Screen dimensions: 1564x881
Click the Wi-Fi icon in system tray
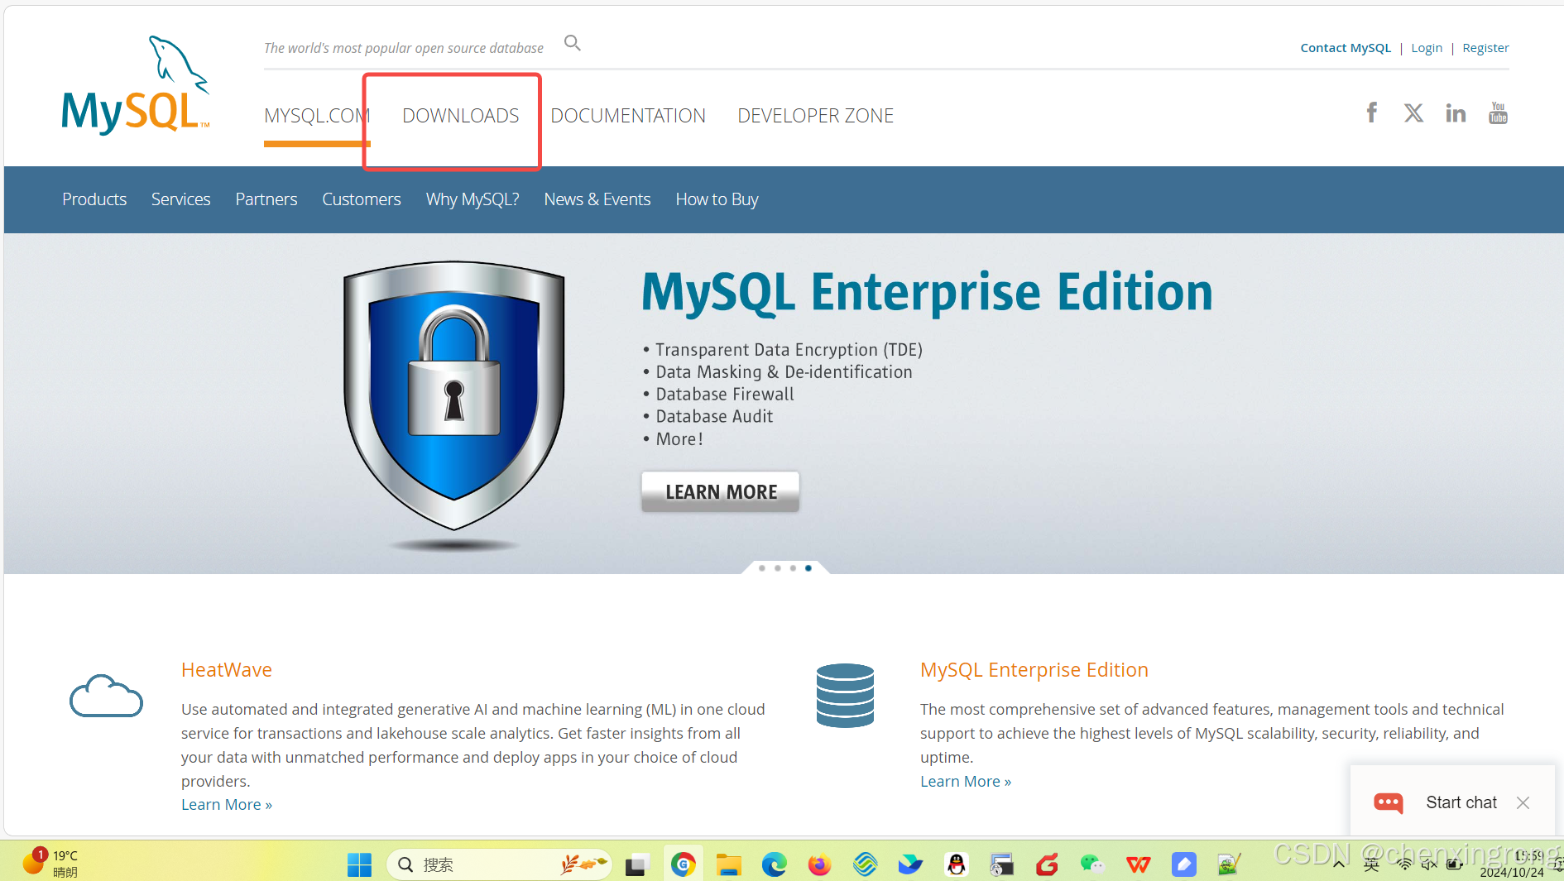coord(1404,864)
